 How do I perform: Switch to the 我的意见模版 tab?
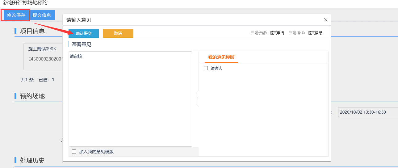point(221,57)
